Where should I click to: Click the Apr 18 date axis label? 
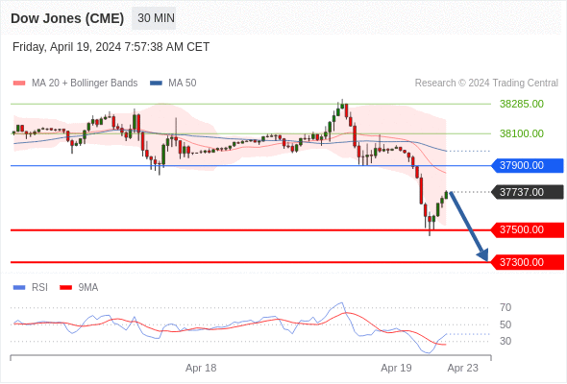click(201, 368)
